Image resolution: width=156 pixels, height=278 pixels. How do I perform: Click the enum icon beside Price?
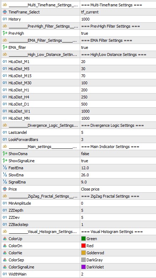point(5,189)
